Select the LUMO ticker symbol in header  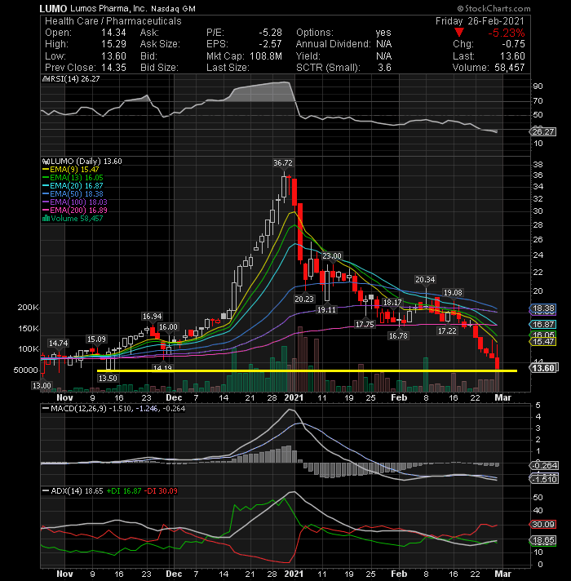click(53, 8)
